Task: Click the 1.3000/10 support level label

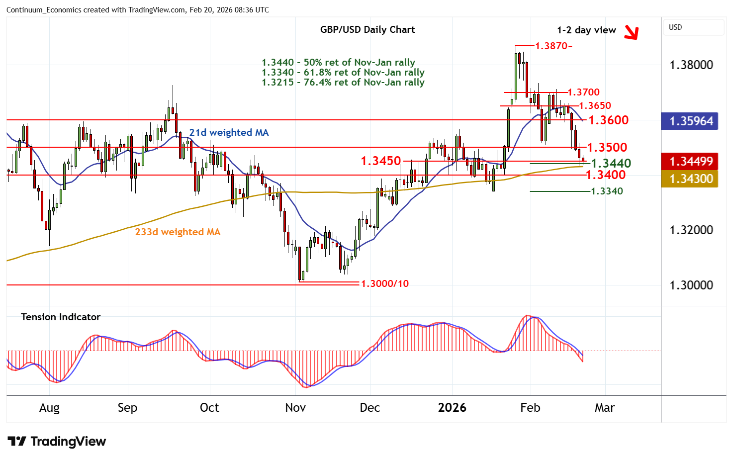Action: (384, 283)
